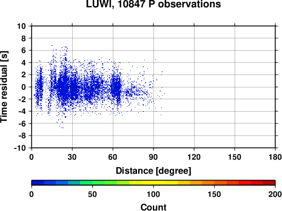
Task: Click the 120 tick label on distance axis
Action: (x=194, y=157)
